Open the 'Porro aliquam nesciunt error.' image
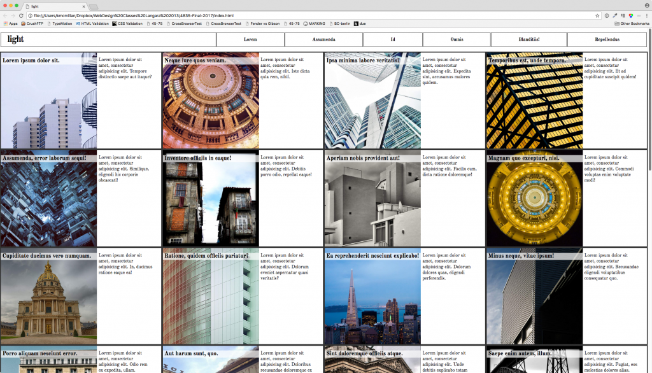 point(48,360)
